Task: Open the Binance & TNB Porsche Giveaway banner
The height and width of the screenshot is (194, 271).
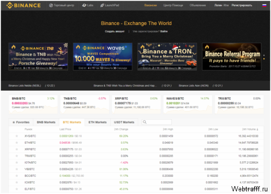Action: coord(38,56)
